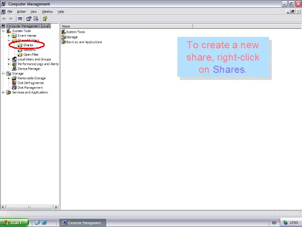Screen dimensions: 302x227
Task: Click the Disk Management icon
Action: click(14, 87)
